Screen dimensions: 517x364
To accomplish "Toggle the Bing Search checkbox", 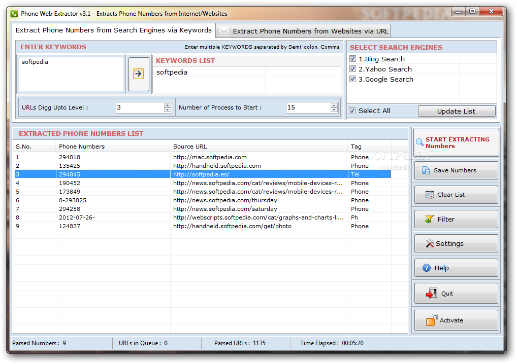I will 353,59.
